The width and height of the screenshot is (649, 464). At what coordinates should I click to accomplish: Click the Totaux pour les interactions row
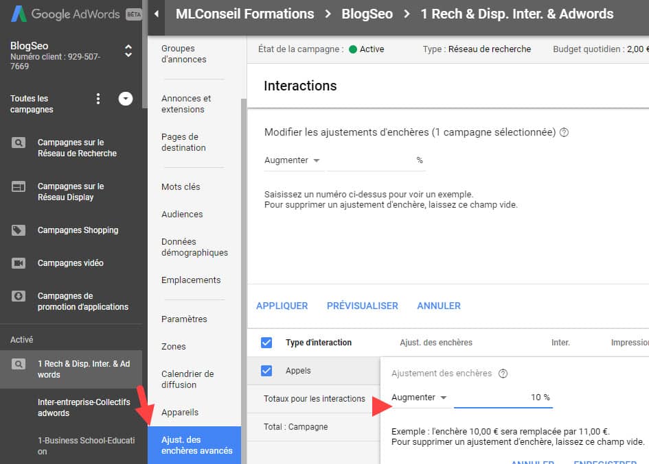click(314, 399)
